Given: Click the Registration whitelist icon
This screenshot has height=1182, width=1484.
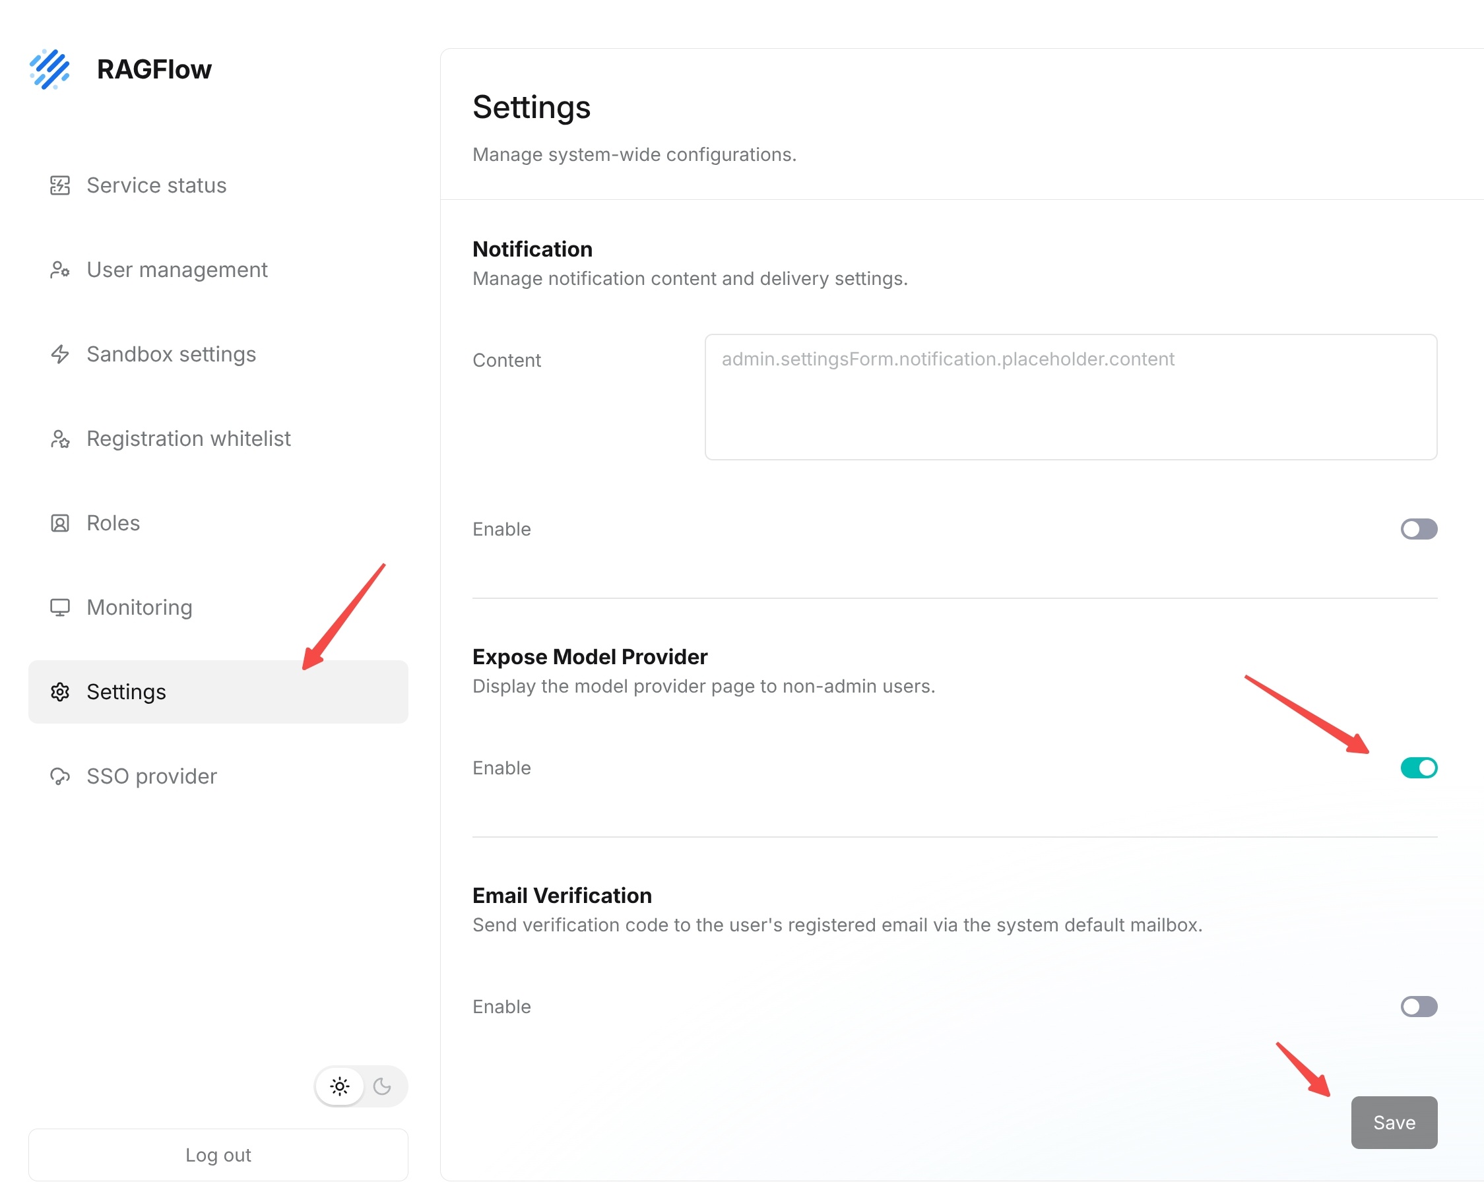Looking at the screenshot, I should (60, 439).
